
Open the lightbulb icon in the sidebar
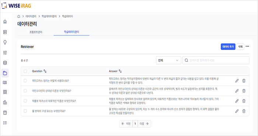click(x=5, y=42)
